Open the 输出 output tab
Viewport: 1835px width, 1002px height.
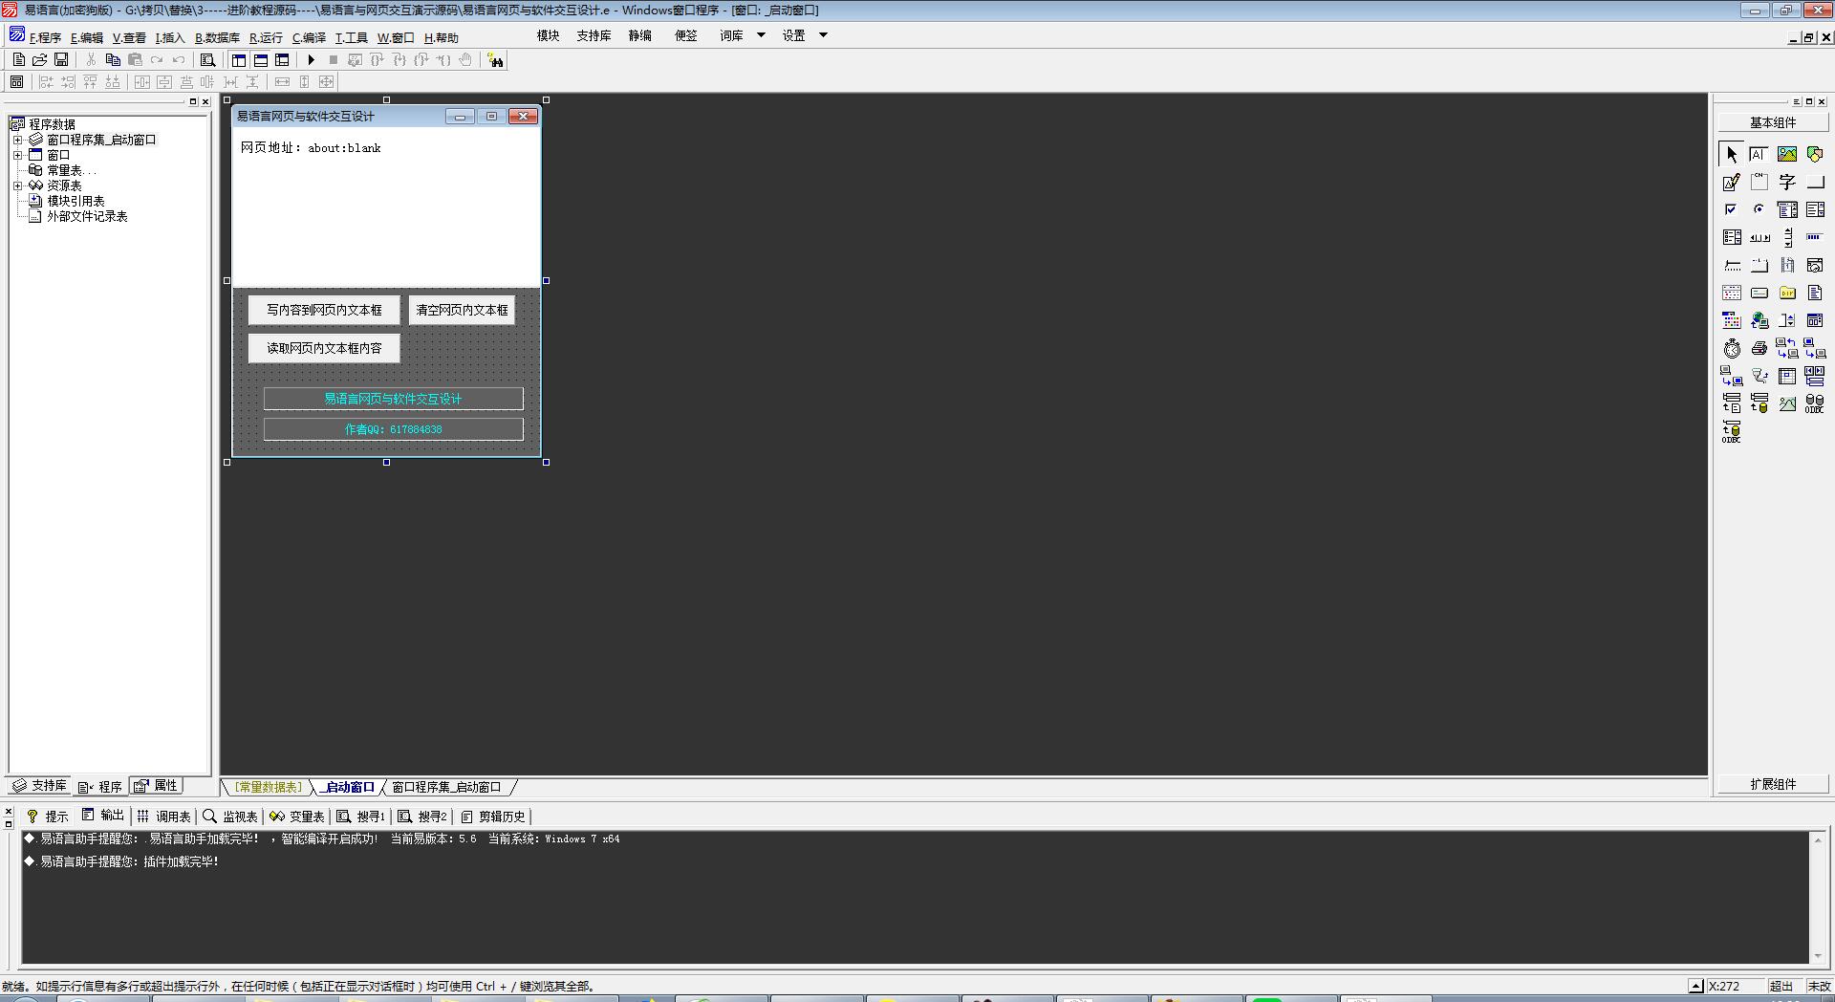pyautogui.click(x=103, y=816)
